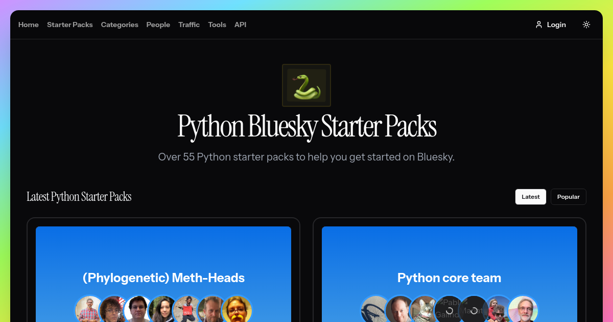Open the Python core team starter pack
The image size is (613, 322).
[x=449, y=278]
